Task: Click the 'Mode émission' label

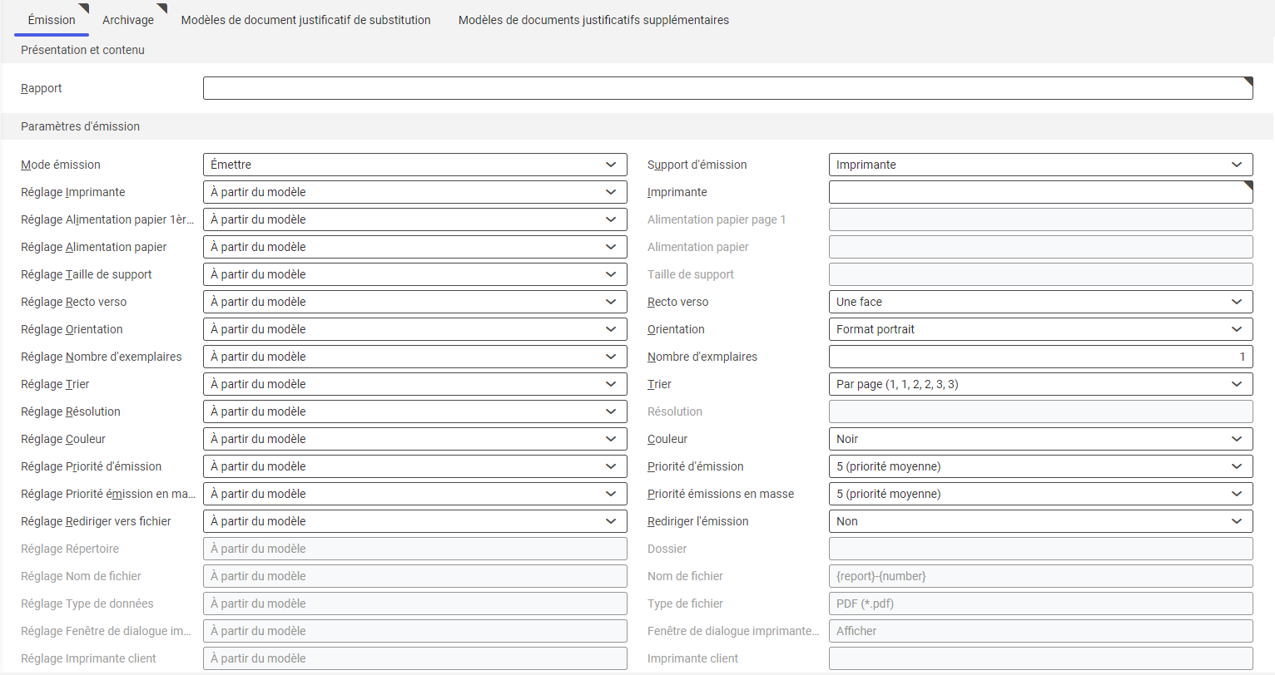Action: tap(61, 165)
